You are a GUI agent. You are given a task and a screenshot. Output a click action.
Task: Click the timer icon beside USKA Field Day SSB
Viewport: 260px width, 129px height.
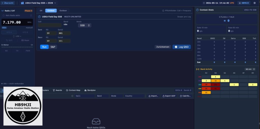click(x=39, y=17)
